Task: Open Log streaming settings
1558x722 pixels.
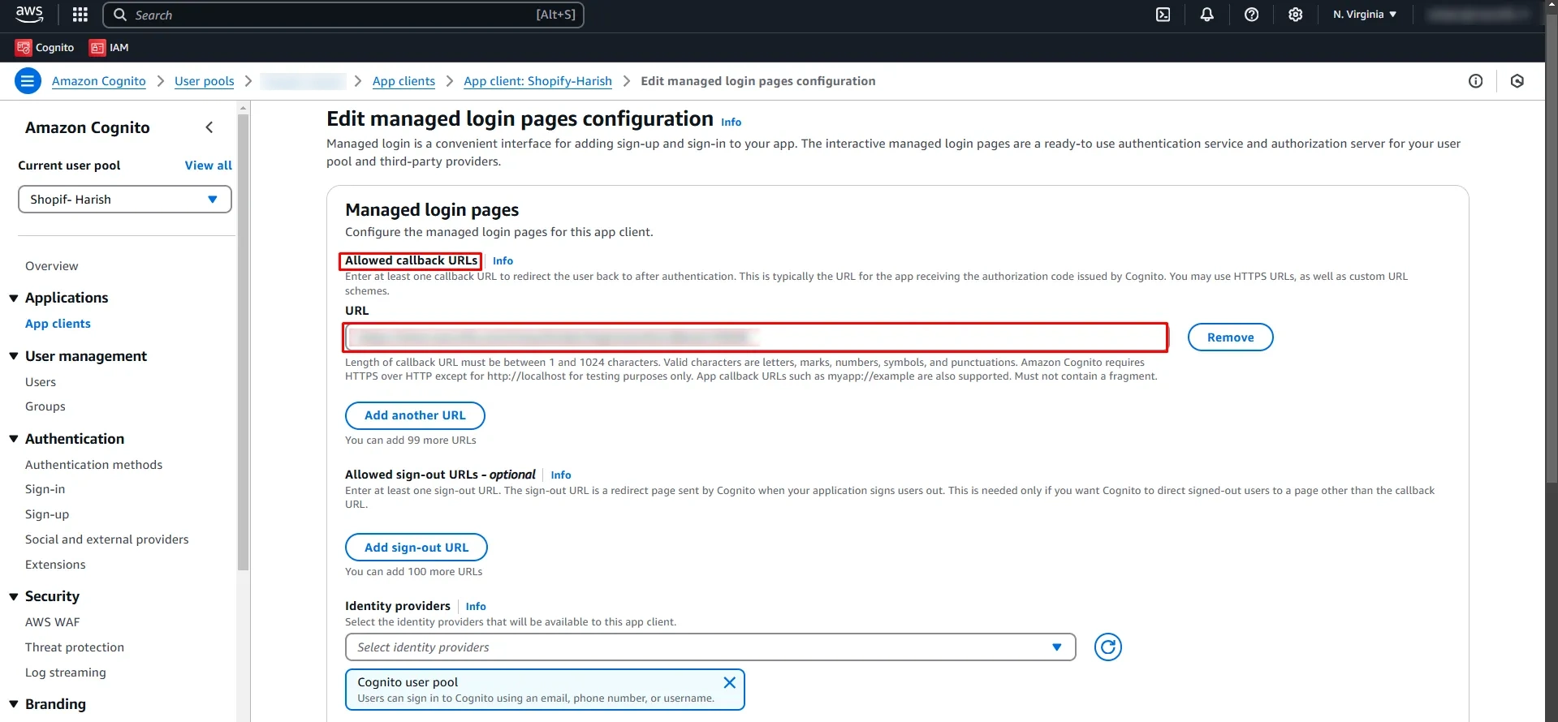Action: [65, 673]
